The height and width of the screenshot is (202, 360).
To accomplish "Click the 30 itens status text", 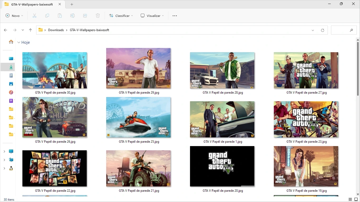I will [x=9, y=200].
